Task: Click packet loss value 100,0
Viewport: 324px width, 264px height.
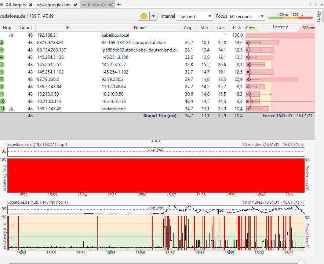Action: coord(237,35)
